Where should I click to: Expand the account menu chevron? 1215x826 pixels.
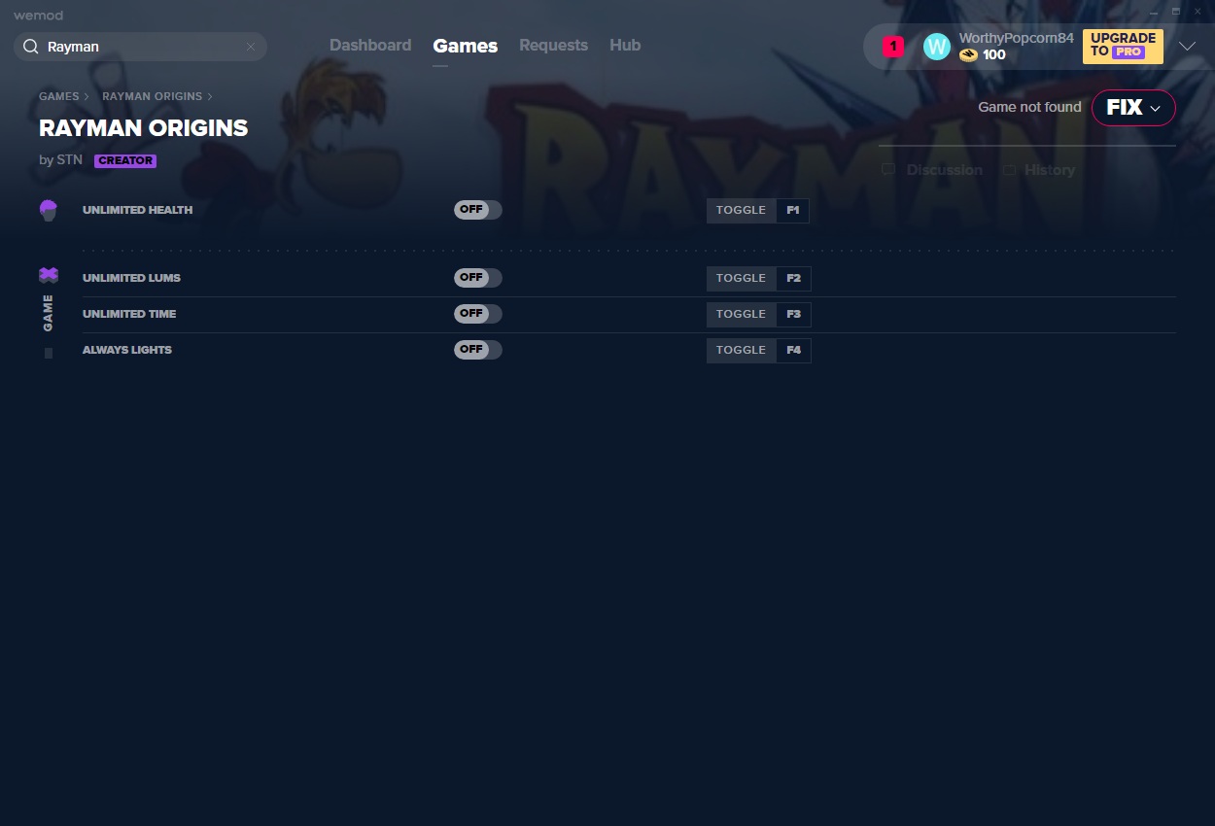coord(1187,47)
